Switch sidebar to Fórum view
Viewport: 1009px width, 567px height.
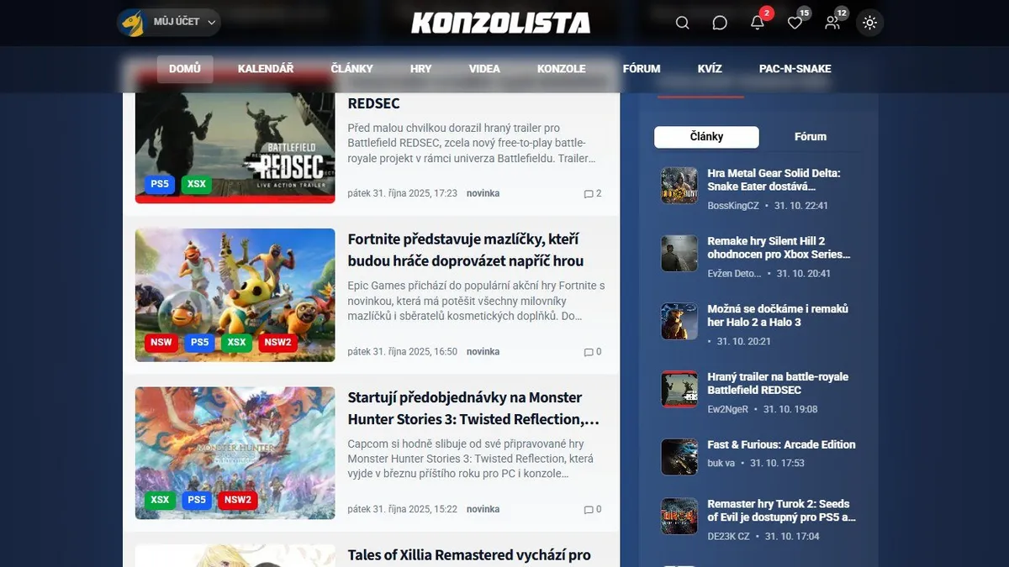tap(810, 136)
